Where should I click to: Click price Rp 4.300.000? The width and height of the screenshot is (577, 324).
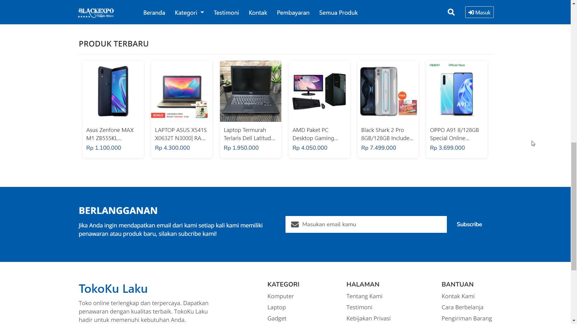172,148
